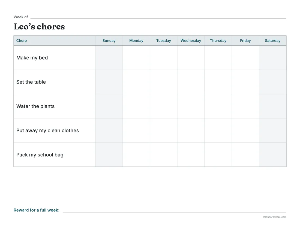Click the "Set the table" chore label
300x232 pixels.
pos(31,82)
